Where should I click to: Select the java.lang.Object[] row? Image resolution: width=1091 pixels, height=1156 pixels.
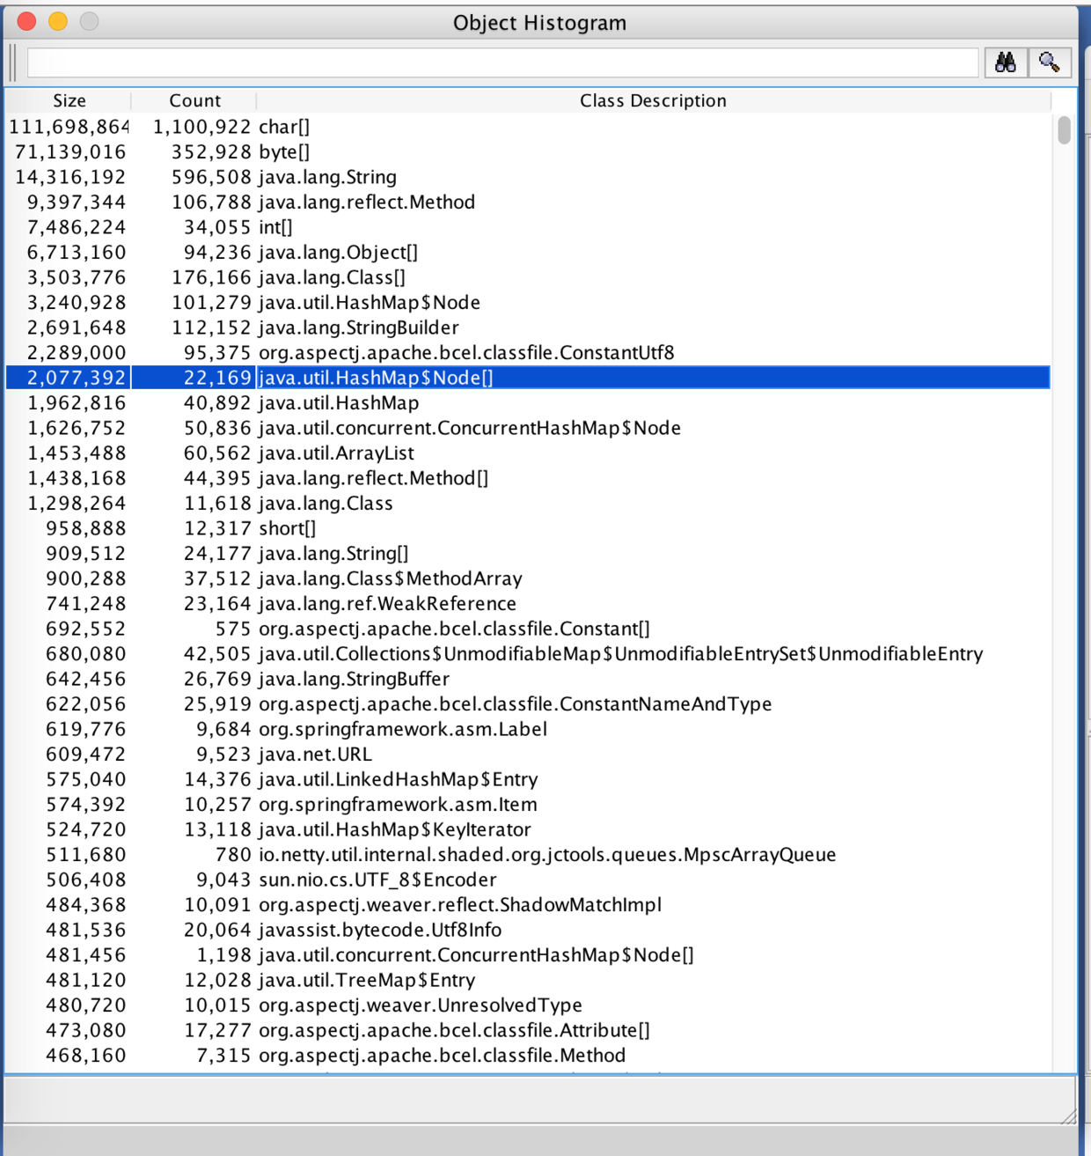[x=528, y=252]
